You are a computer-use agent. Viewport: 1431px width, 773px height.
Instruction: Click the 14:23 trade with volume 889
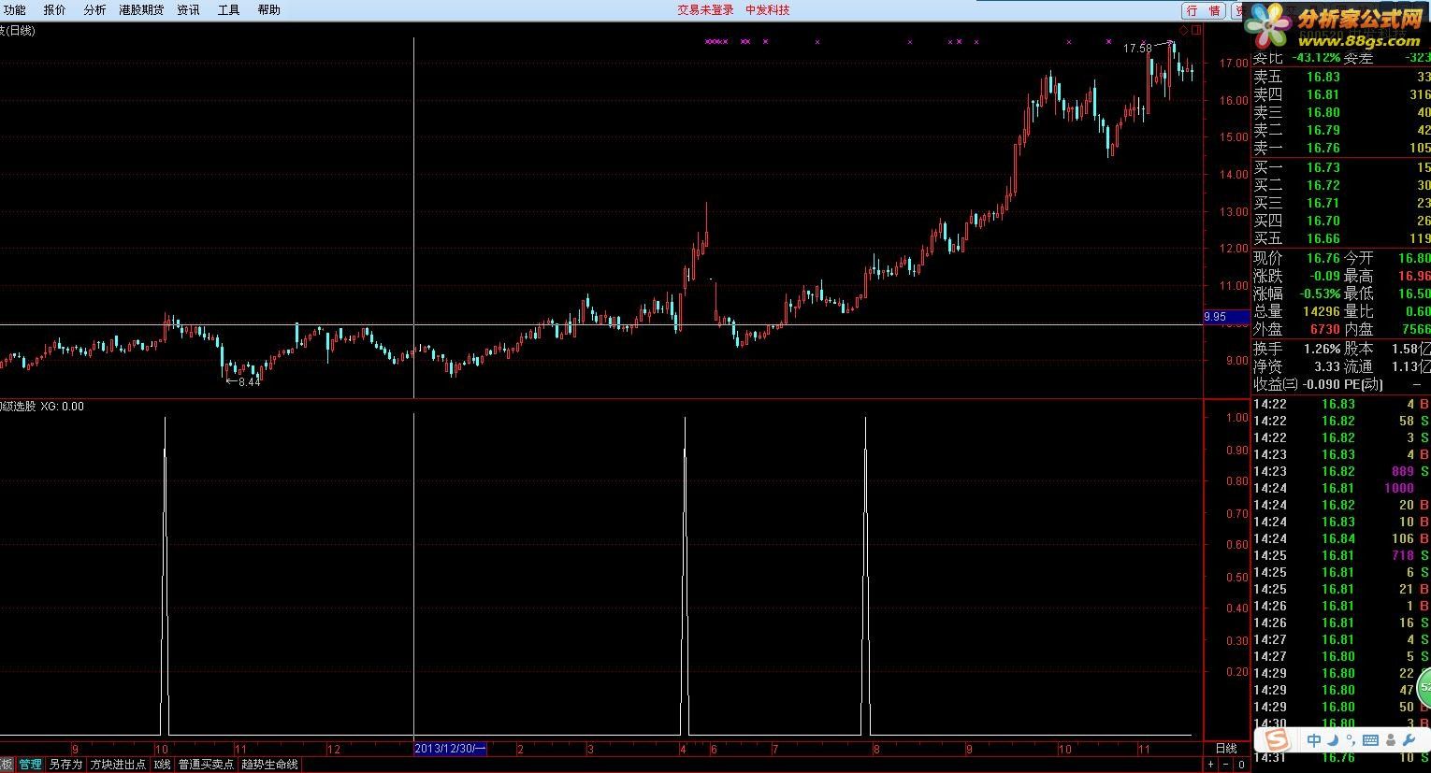[x=1341, y=471]
